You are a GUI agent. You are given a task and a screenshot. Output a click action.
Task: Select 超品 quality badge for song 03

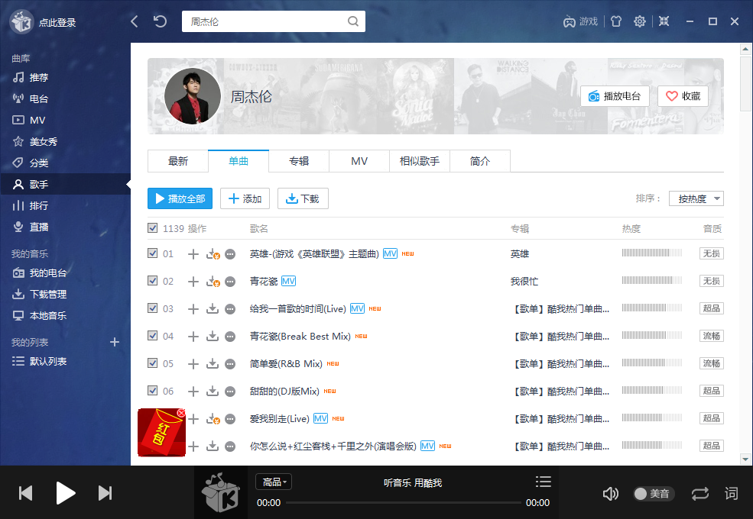tap(711, 308)
